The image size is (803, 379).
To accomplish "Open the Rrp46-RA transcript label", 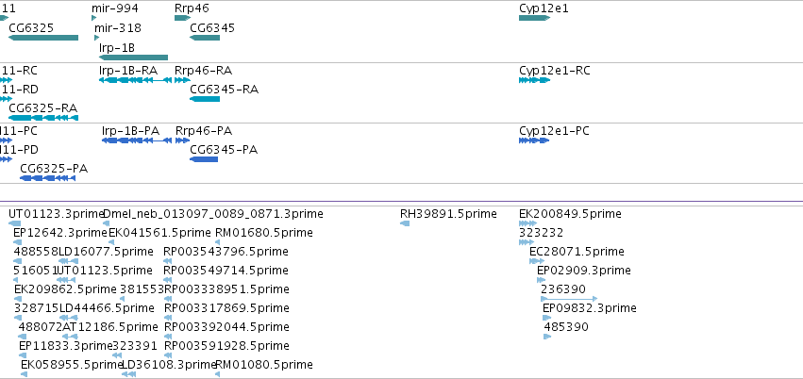I will (203, 71).
